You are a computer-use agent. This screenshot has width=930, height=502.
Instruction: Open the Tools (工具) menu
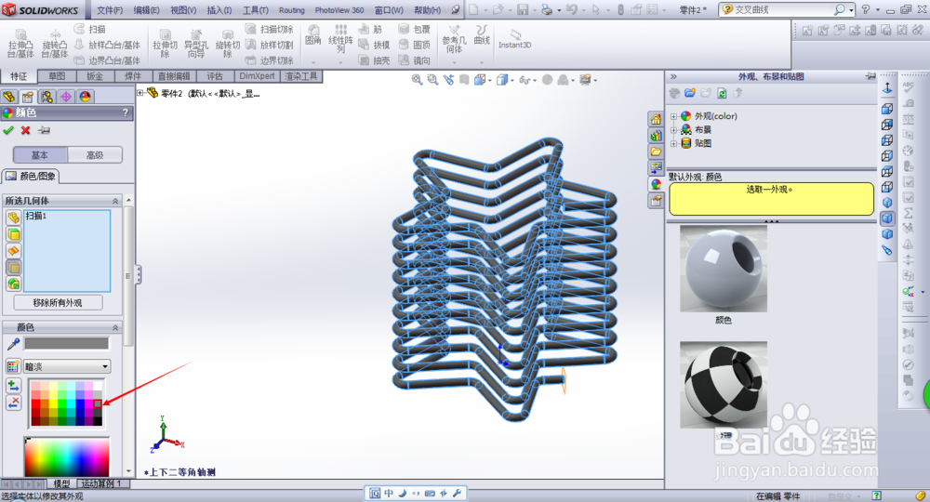[x=256, y=10]
